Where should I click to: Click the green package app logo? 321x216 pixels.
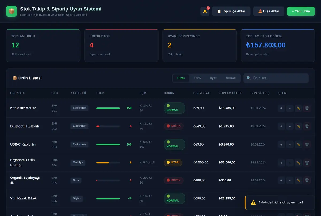click(x=12, y=11)
